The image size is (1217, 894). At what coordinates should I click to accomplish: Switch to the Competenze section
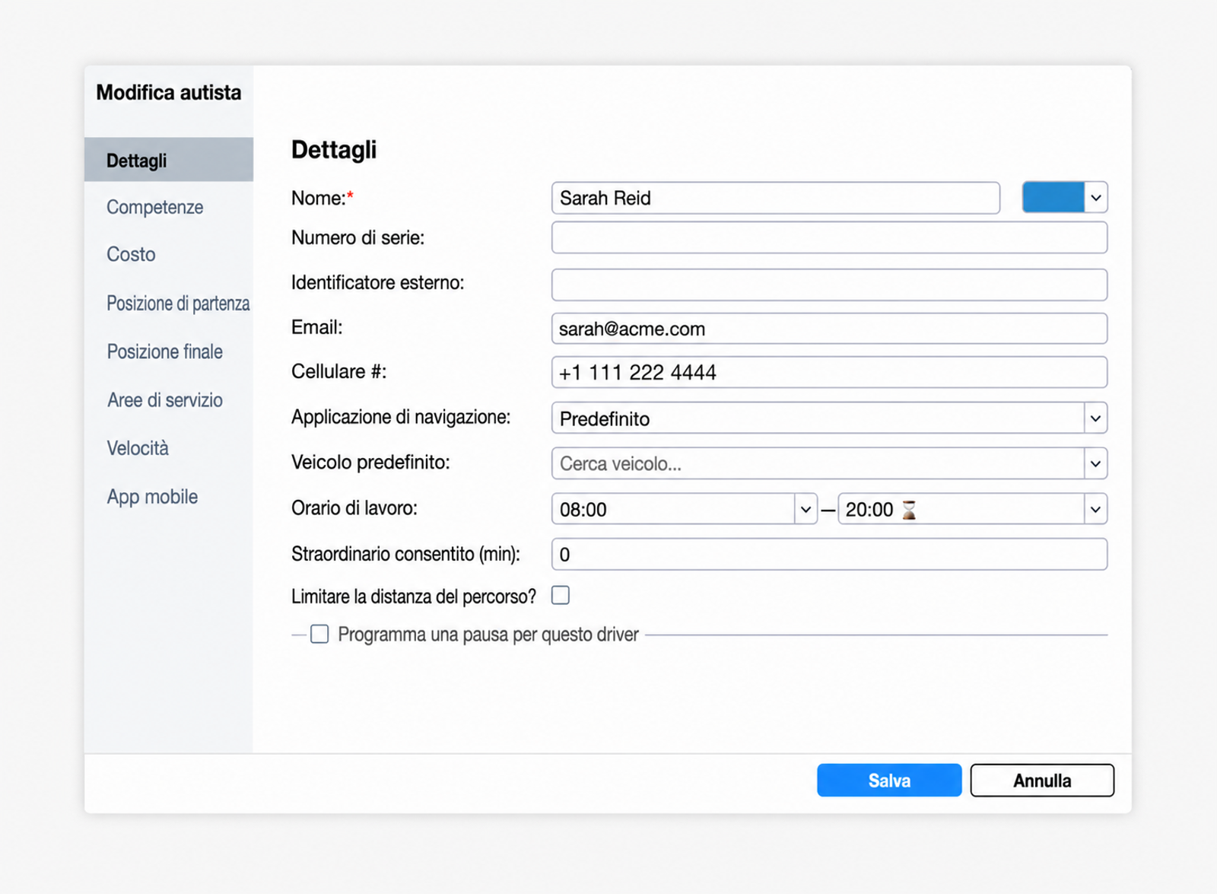coord(155,207)
